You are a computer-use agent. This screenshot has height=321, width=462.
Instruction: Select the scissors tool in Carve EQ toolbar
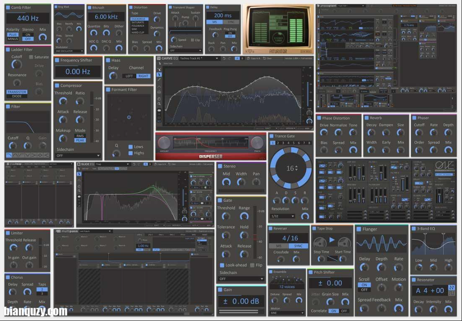coord(159,69)
